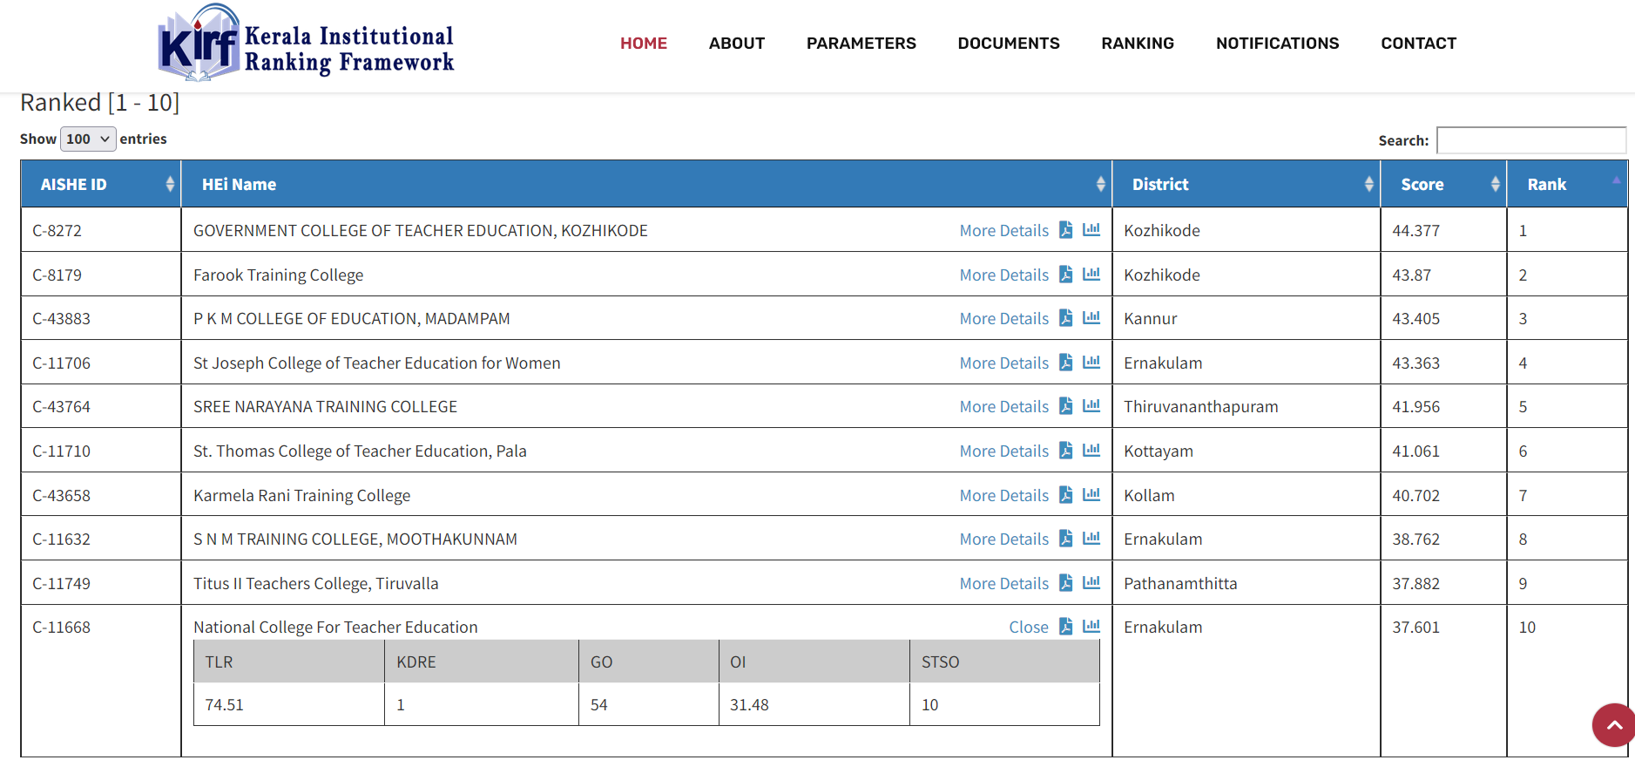The image size is (1635, 760).
Task: Click the KDRE column header in details
Action: pyautogui.click(x=482, y=662)
